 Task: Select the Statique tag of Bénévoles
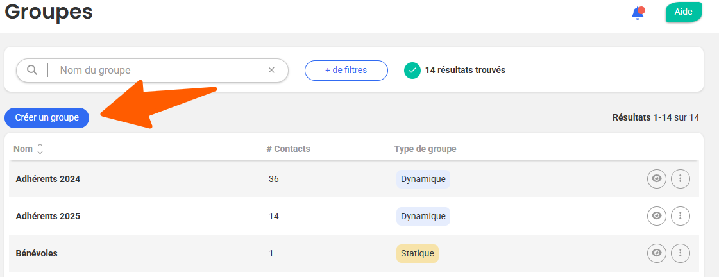[417, 253]
